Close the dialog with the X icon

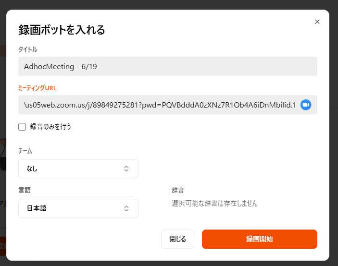tap(317, 22)
